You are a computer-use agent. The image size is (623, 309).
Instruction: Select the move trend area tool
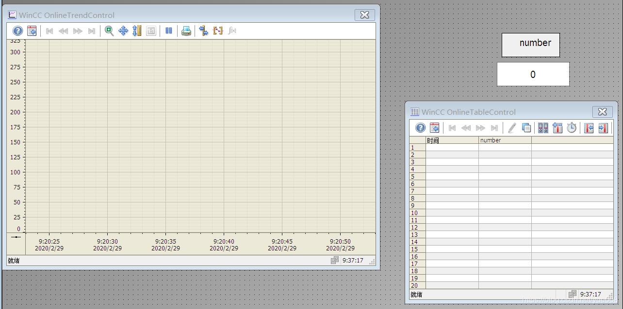(123, 31)
